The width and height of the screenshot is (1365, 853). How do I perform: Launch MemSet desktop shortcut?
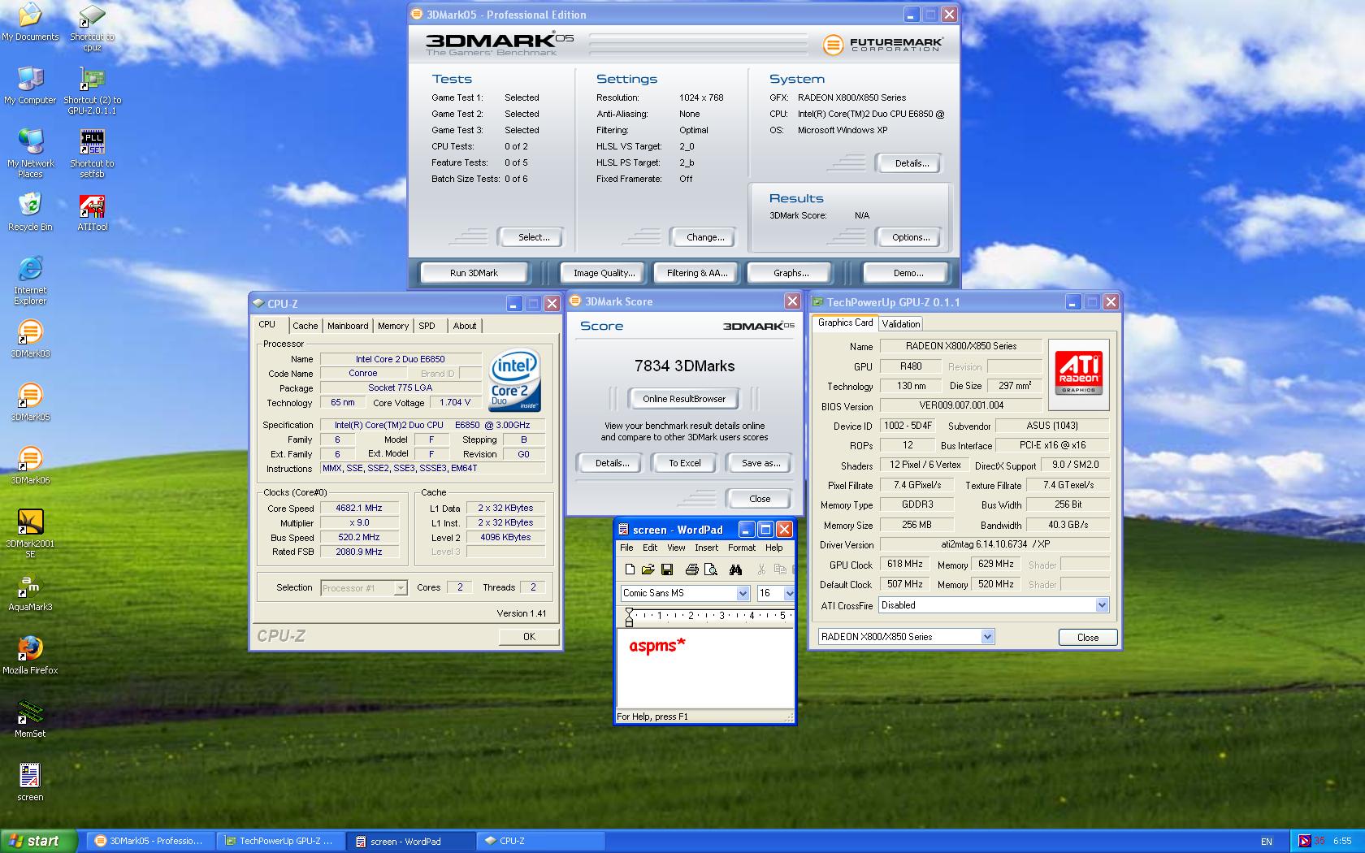(30, 719)
